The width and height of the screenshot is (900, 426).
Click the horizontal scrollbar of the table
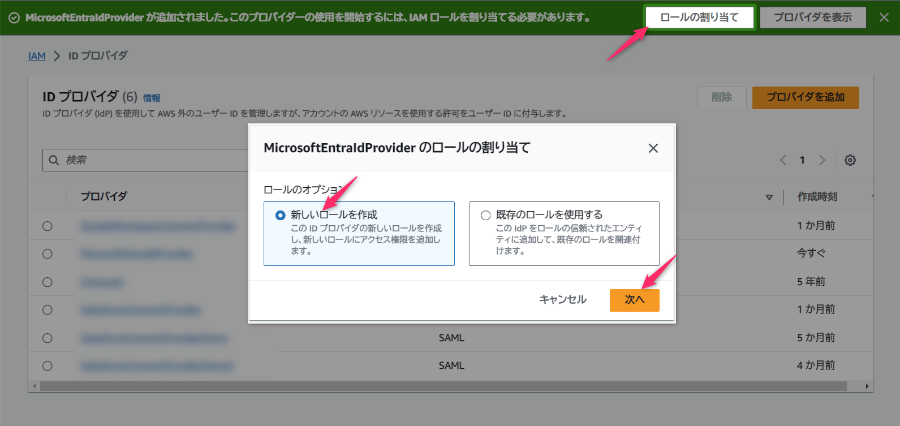point(443,386)
